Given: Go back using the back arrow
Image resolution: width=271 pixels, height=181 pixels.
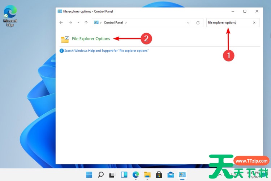Looking at the screenshot, I should click(61, 23).
